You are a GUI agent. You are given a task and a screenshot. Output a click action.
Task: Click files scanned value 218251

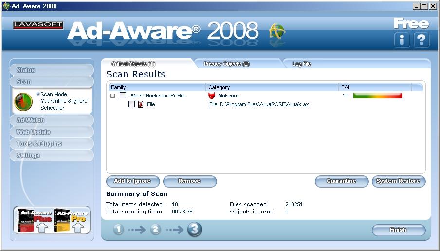point(294,204)
